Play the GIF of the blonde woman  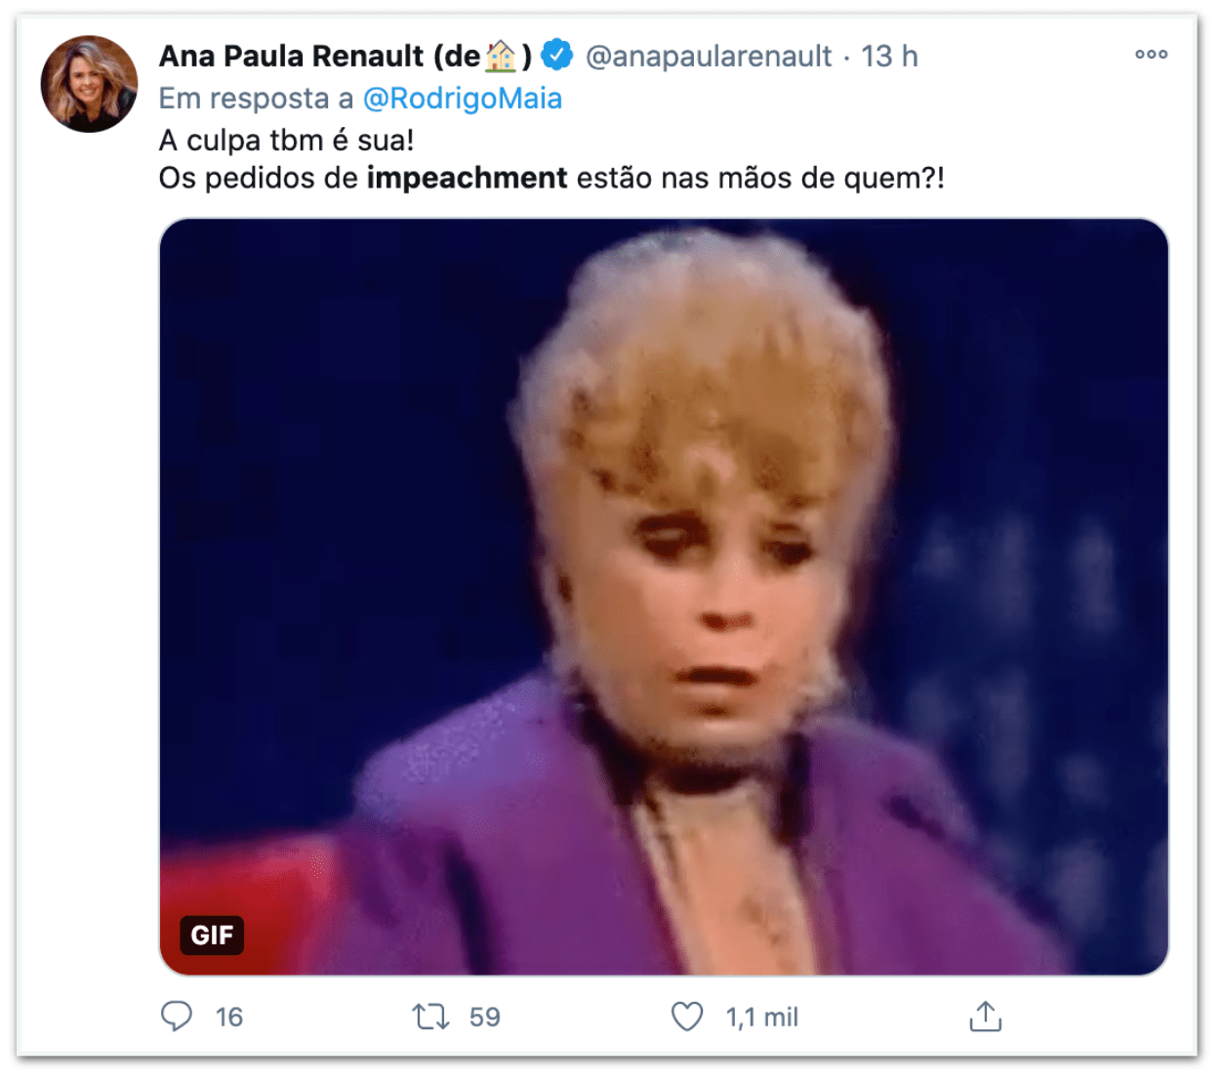[x=664, y=597]
